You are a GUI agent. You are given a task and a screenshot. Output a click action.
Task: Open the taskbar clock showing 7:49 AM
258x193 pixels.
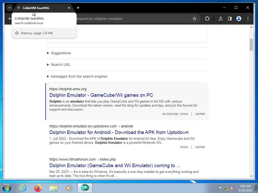tap(245, 188)
